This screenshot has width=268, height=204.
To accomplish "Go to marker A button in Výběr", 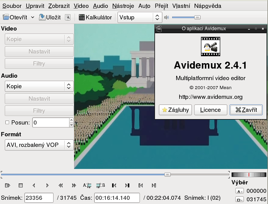I will tap(239, 191).
